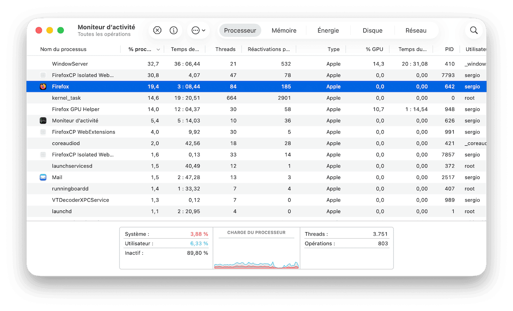Click the FirefoxCP WebExtensions generic icon
Viewport: 513px width, 311px height.
[x=43, y=132]
